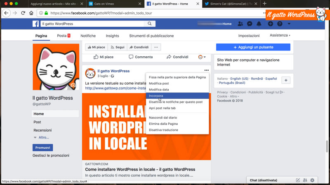Choose Incorpora from the menu

pyautogui.click(x=177, y=96)
